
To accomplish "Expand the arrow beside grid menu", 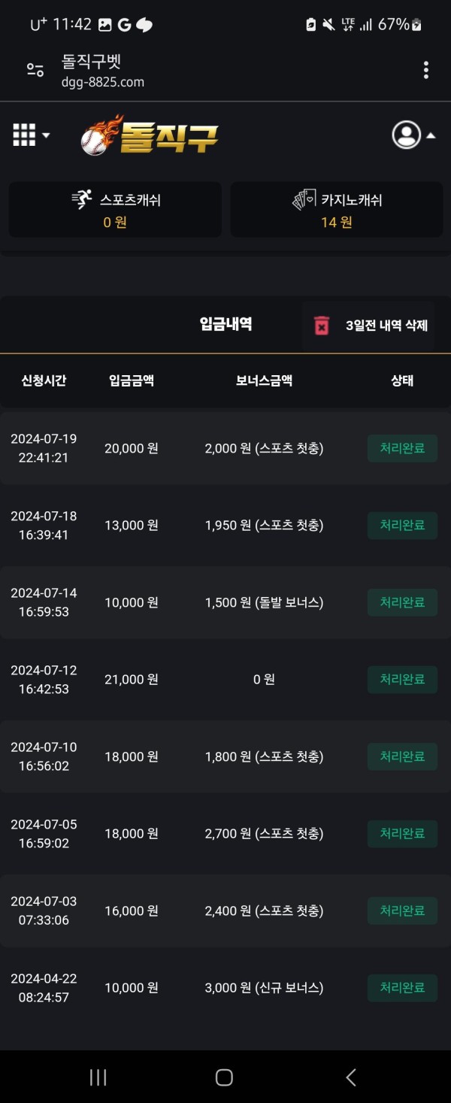I will [46, 136].
